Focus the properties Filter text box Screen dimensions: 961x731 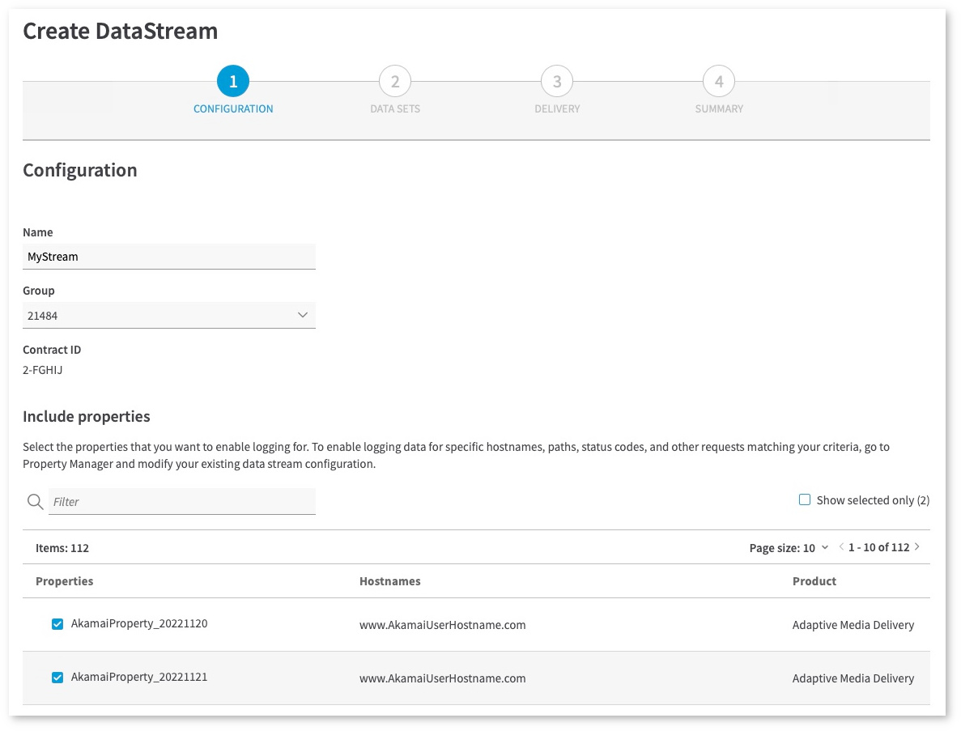(x=182, y=502)
